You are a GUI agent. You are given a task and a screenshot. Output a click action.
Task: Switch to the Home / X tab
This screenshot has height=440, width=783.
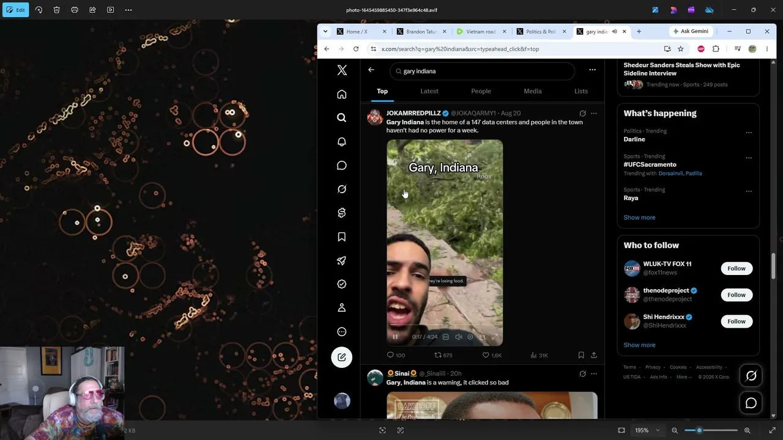click(x=362, y=32)
